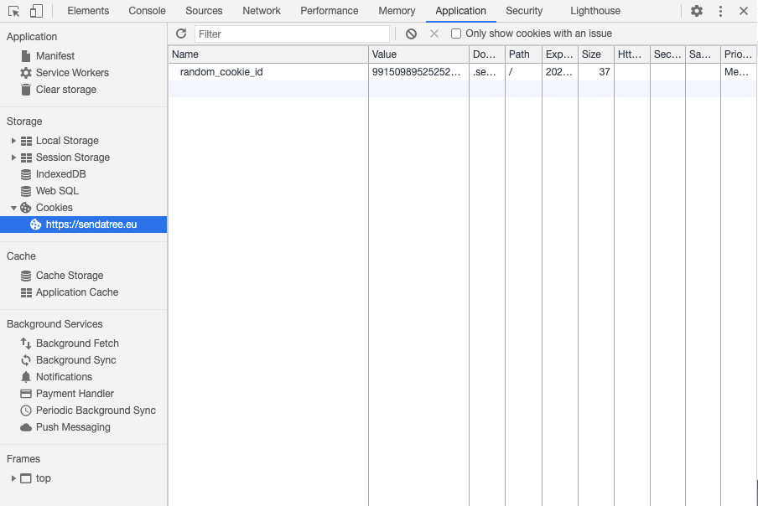The height and width of the screenshot is (506, 758).
Task: Select the Clear storage trash item
Action: (65, 90)
